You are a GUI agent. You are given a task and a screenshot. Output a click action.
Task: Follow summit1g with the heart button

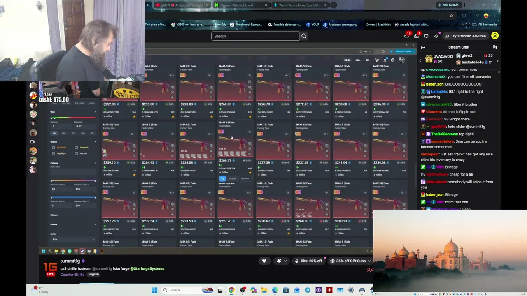click(264, 261)
